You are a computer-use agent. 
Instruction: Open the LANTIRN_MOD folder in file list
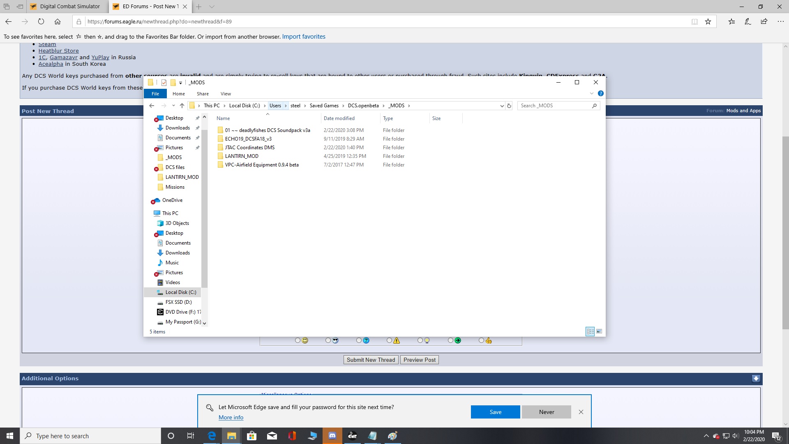tap(242, 156)
